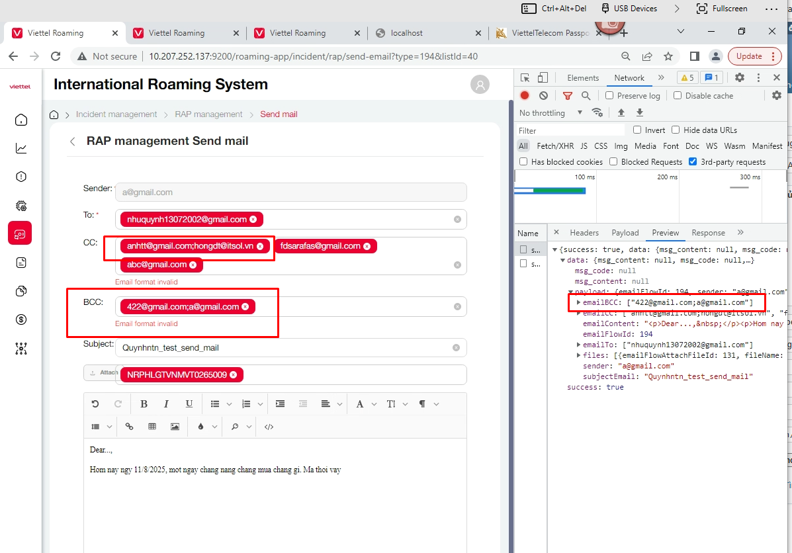Click the clear network log icon

click(543, 96)
